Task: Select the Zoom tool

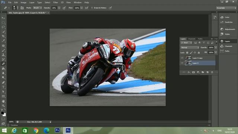Action: point(3,106)
